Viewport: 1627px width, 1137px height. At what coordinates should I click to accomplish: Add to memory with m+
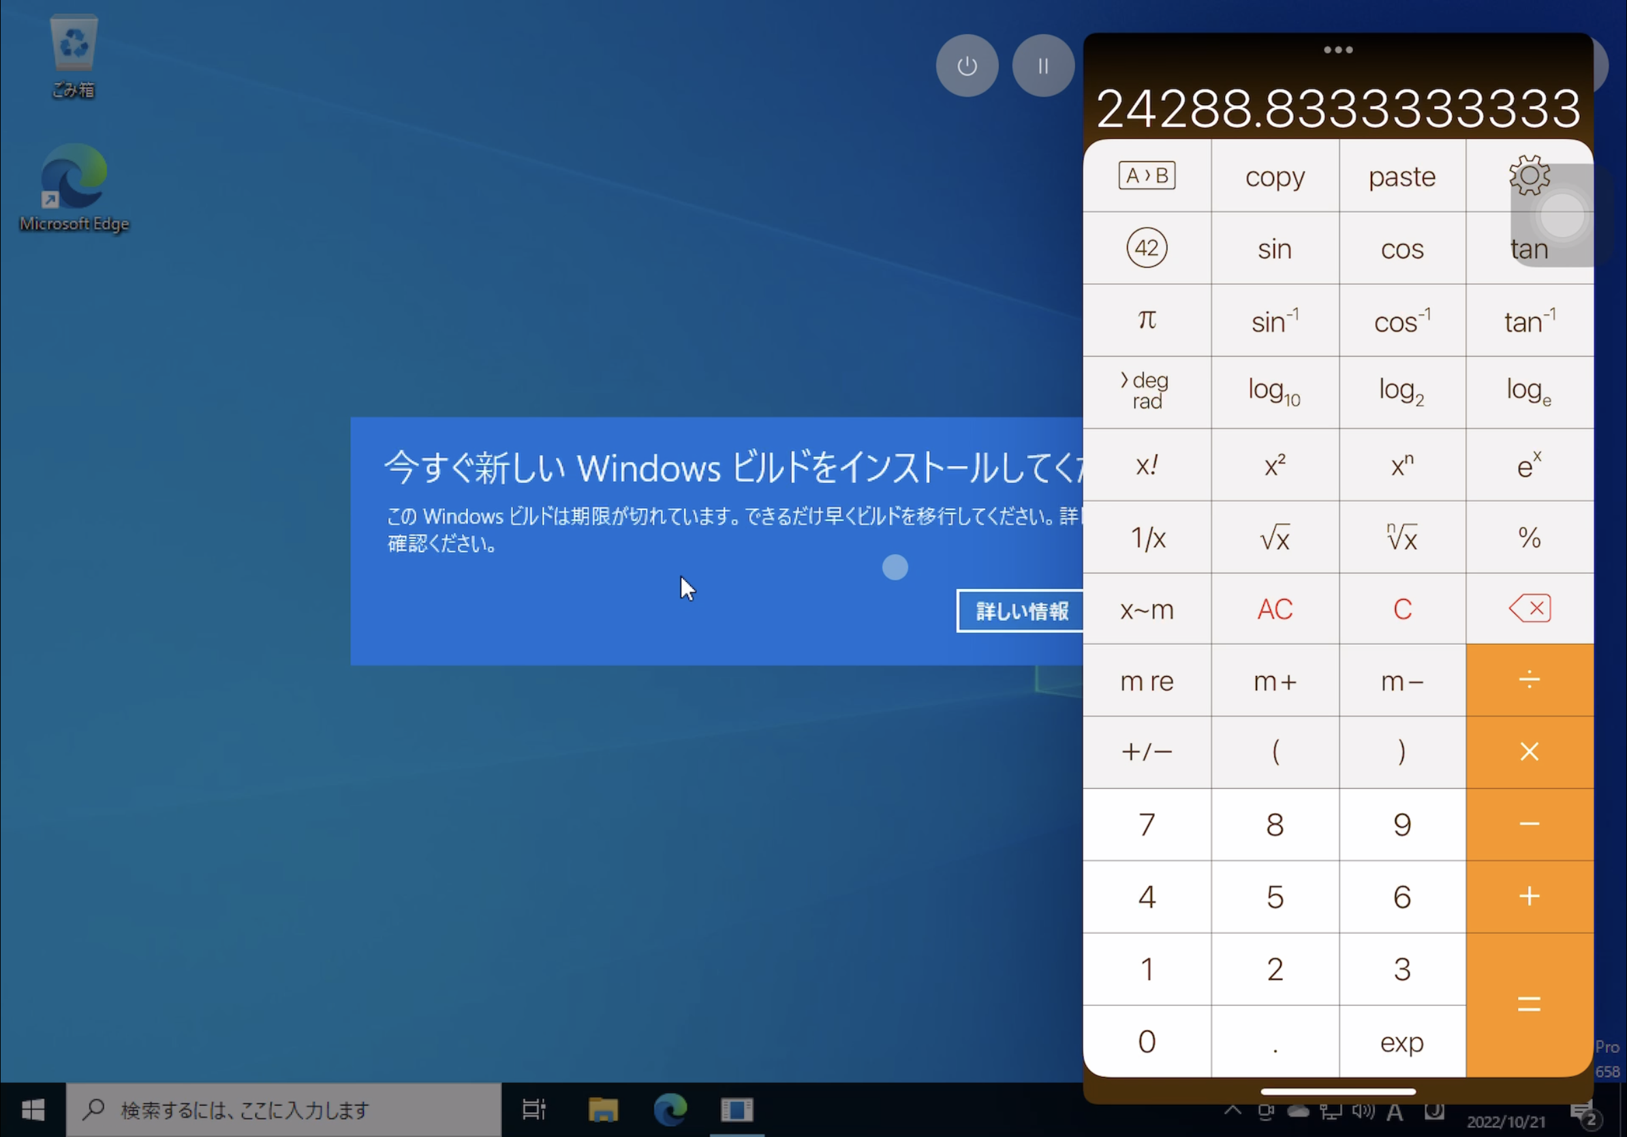coord(1275,680)
